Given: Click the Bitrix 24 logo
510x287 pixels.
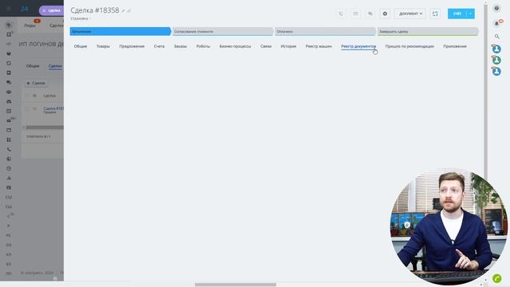Looking at the screenshot, I should click(x=25, y=9).
